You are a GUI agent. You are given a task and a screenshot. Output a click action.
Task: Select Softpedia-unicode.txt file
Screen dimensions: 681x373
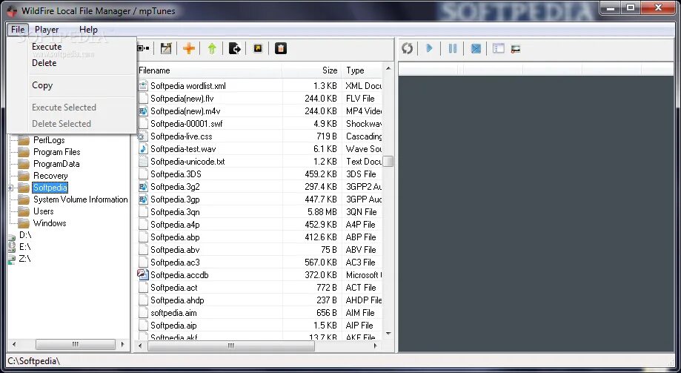pyautogui.click(x=187, y=162)
